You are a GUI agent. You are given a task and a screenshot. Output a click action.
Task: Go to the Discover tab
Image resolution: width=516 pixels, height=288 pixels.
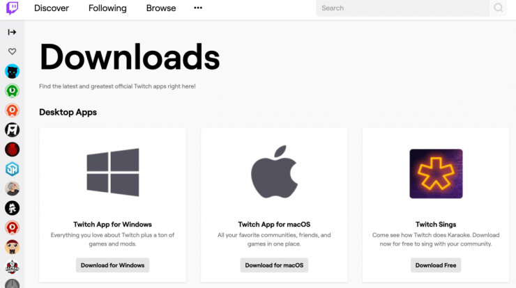[52, 8]
